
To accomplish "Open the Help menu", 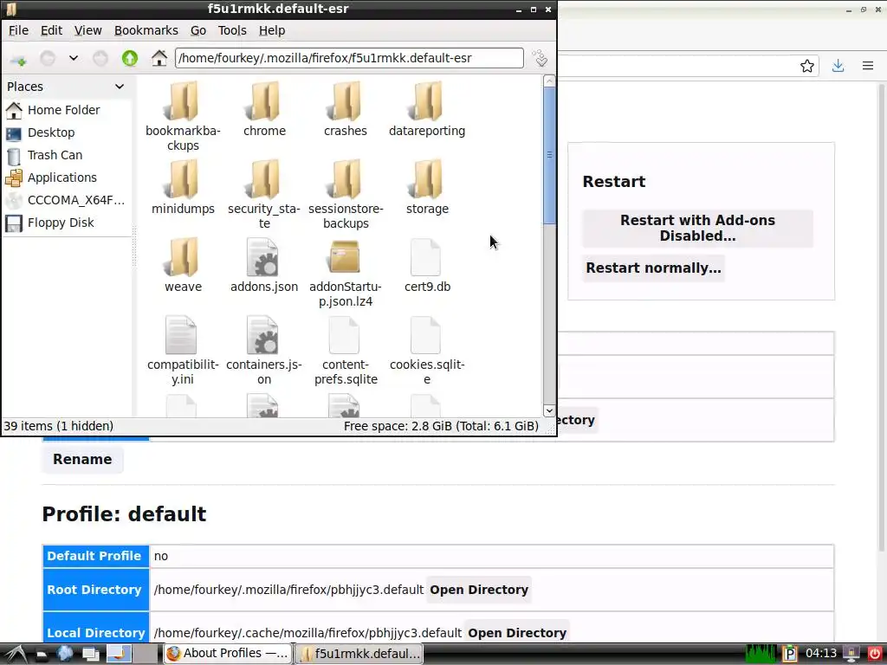I will tap(272, 30).
